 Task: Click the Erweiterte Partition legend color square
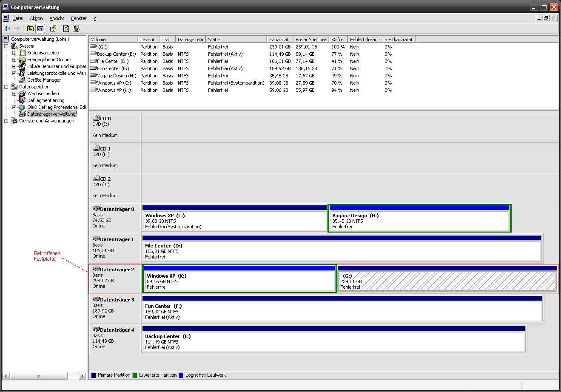click(135, 375)
